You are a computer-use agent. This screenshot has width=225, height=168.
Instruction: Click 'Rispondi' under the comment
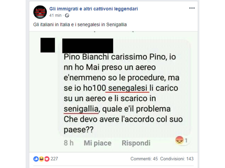click(x=136, y=143)
